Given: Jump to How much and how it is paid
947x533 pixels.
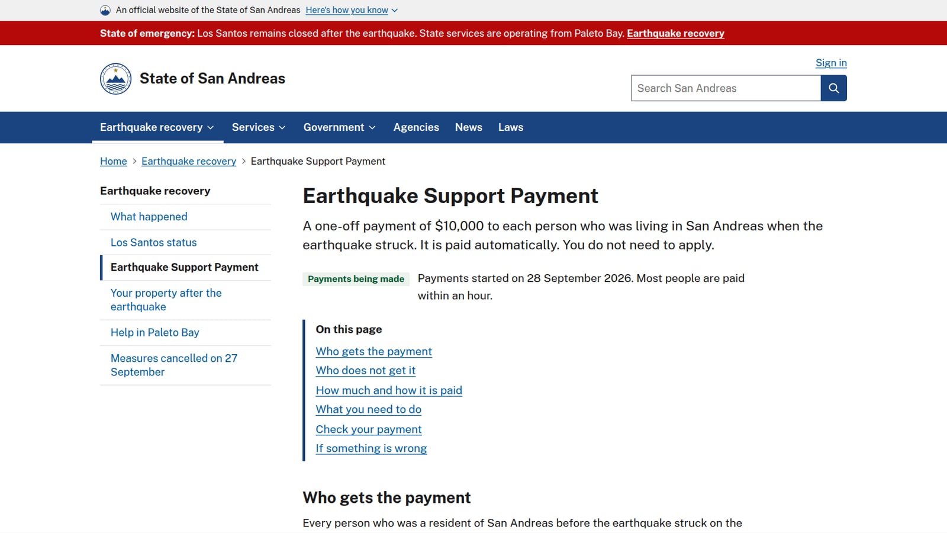Looking at the screenshot, I should [389, 390].
